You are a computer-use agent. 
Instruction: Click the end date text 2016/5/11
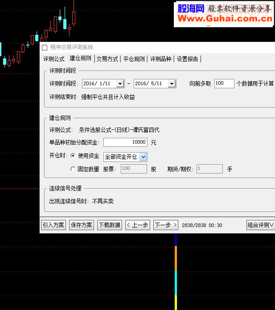tap(148, 83)
